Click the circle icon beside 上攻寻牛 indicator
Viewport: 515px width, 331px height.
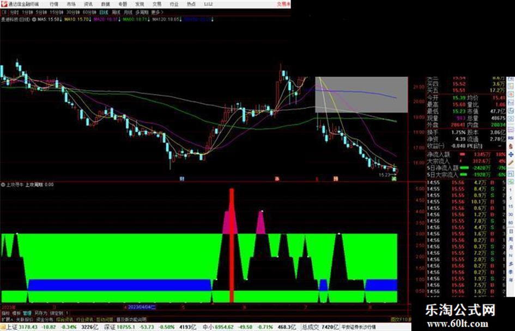click(3, 184)
